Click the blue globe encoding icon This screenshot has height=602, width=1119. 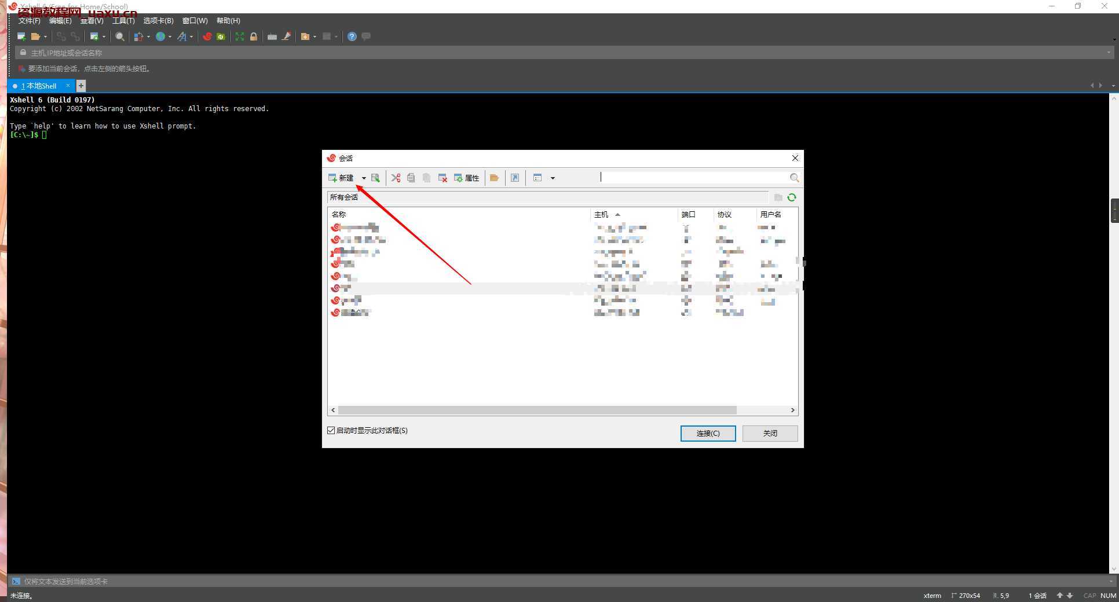(x=160, y=36)
